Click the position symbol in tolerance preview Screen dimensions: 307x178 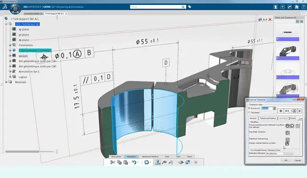click(281, 111)
